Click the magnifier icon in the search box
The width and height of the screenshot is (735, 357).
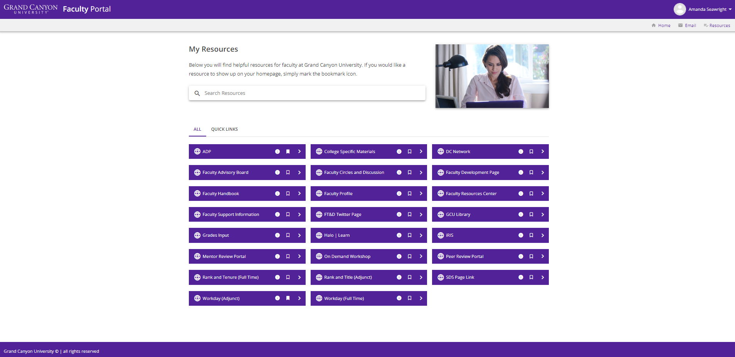[x=197, y=93]
